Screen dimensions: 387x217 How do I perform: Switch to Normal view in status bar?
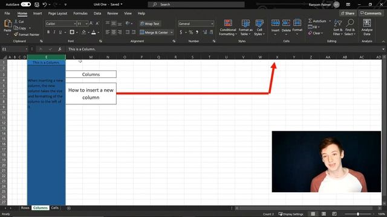313,214
